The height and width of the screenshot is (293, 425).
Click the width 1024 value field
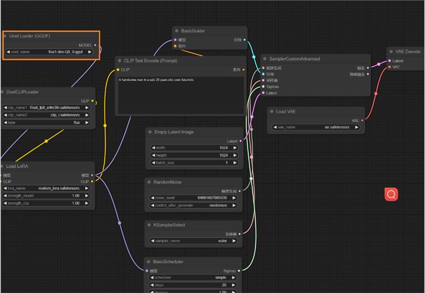tap(194, 148)
